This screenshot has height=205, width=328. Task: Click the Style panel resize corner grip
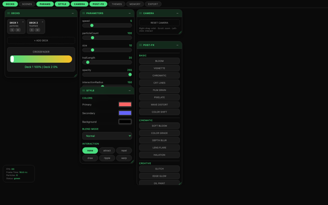pyautogui.click(x=132, y=161)
